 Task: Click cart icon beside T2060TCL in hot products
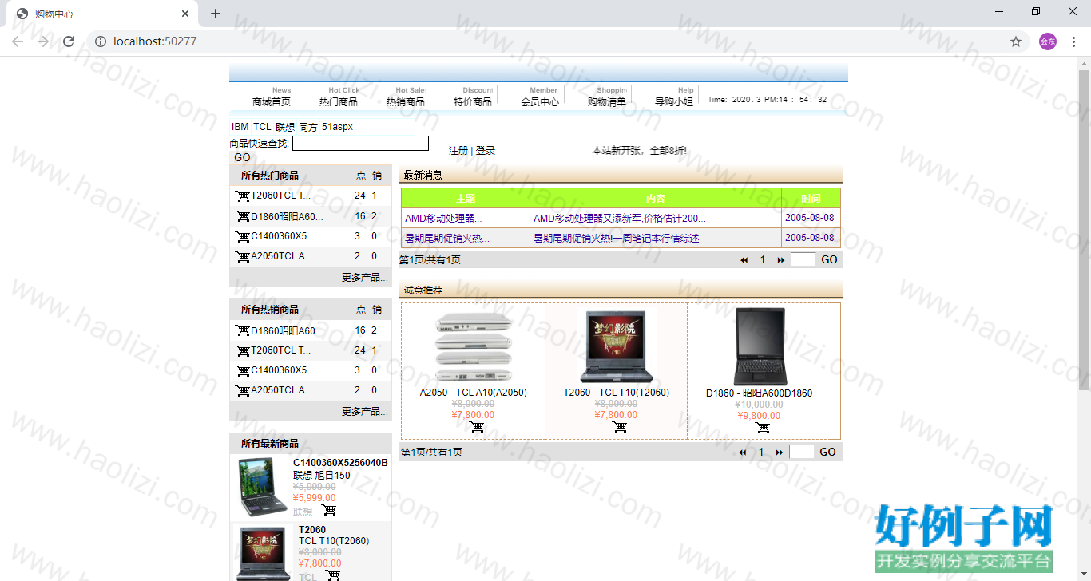(x=243, y=196)
